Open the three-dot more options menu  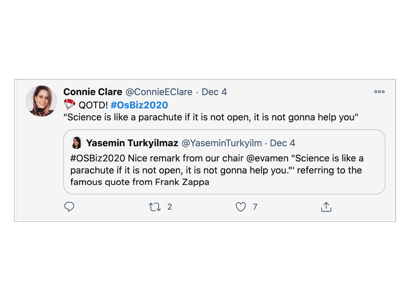point(379,91)
